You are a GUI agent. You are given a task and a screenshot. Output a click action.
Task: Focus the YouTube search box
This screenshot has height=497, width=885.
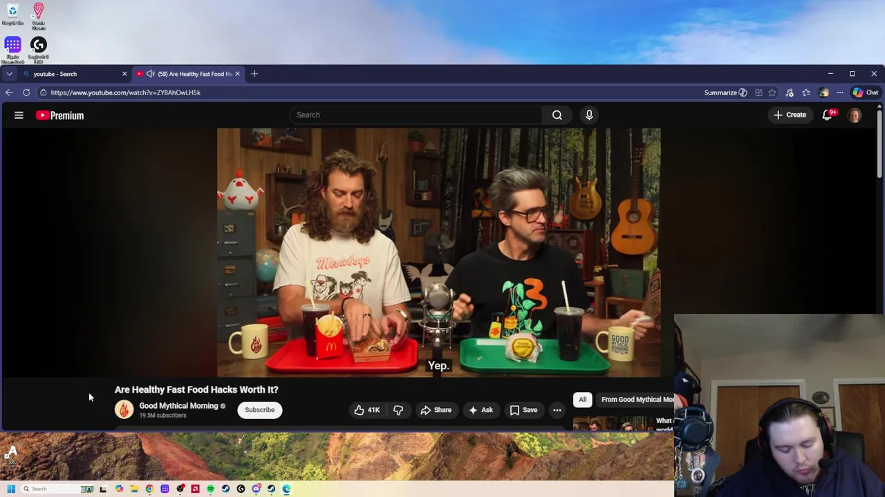416,115
